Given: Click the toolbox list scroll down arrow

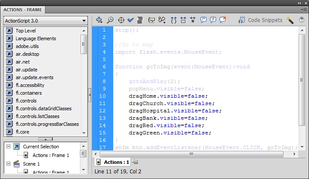Looking at the screenshot, I should (84, 133).
